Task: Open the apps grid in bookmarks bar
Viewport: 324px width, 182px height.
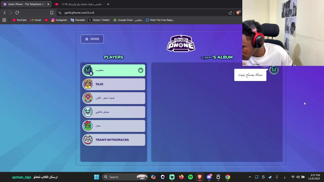Action: 4,20
